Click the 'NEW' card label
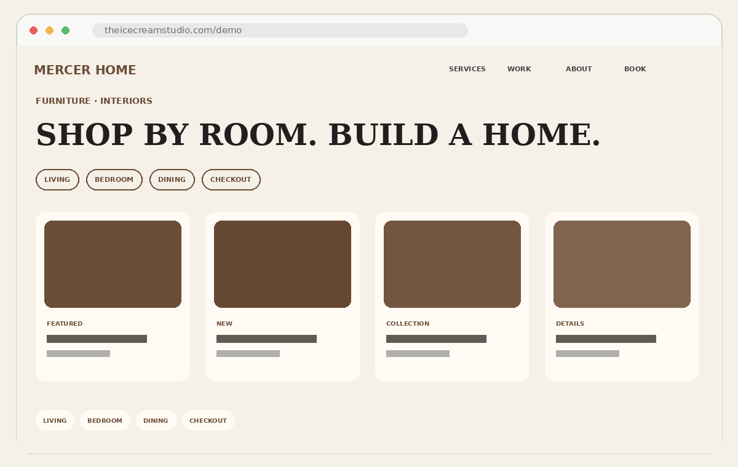Image resolution: width=738 pixels, height=467 pixels. (224, 324)
